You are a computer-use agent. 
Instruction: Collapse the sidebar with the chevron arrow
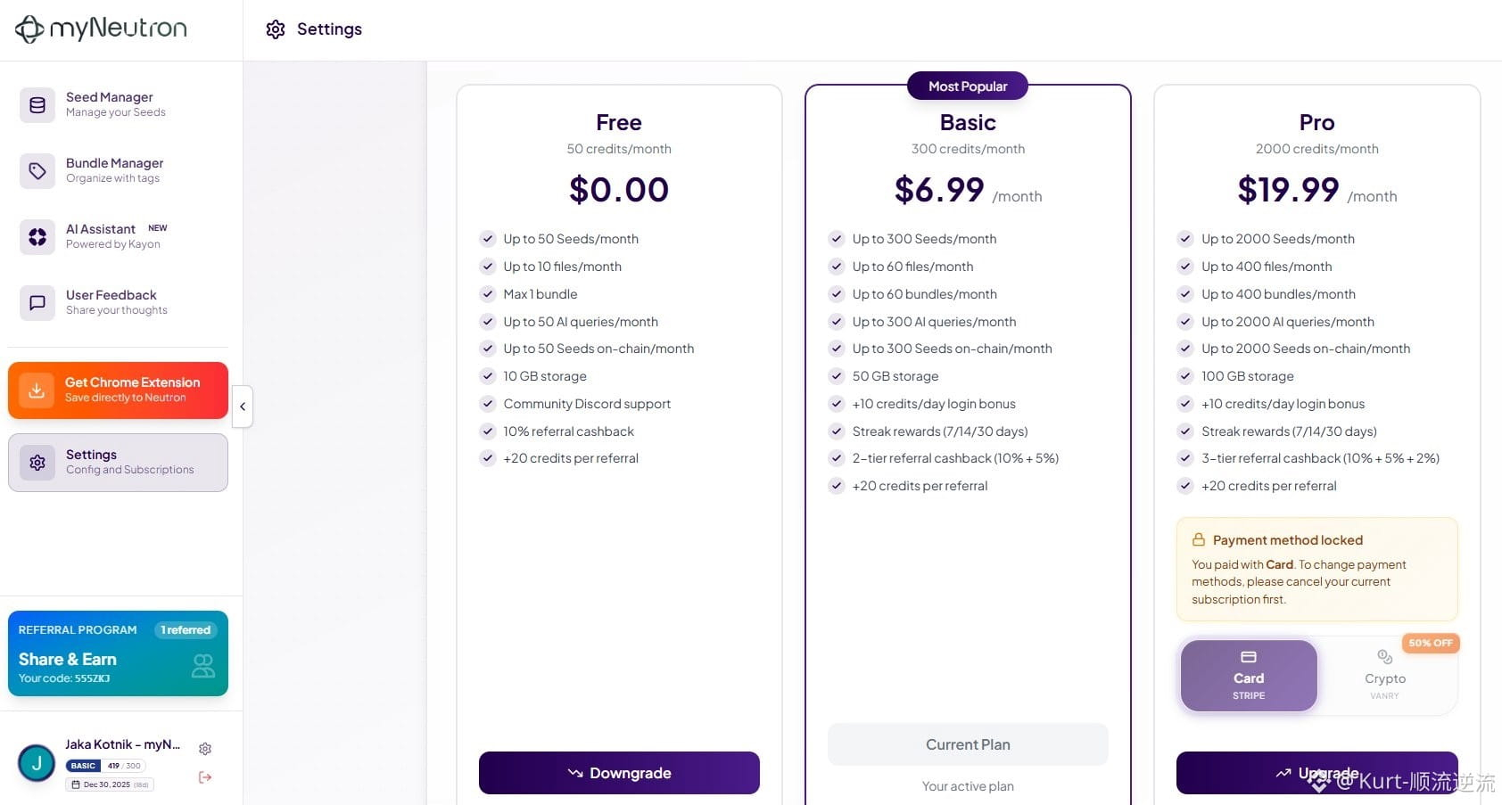coord(243,407)
